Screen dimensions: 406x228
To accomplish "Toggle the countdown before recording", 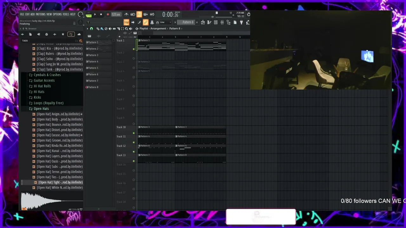I will pos(139,14).
